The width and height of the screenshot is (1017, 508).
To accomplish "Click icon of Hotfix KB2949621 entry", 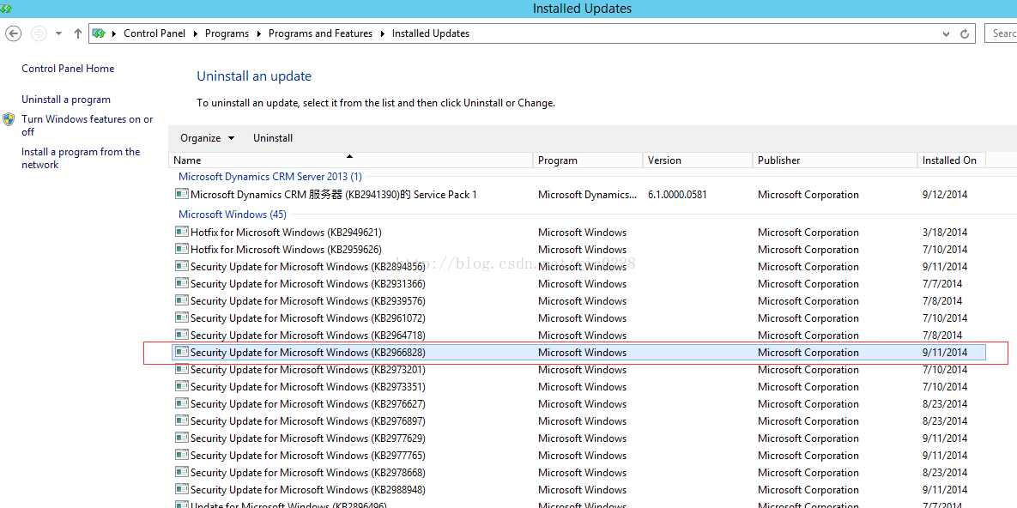I will (181, 233).
